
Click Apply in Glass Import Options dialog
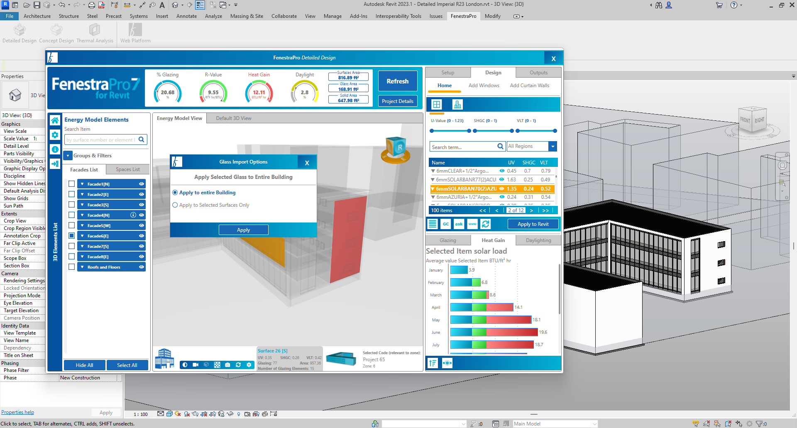tap(244, 230)
